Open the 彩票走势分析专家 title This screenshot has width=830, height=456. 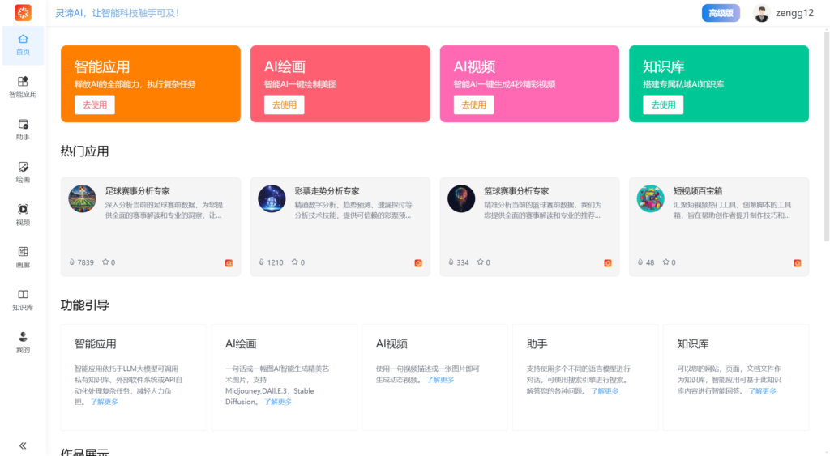[x=327, y=191]
